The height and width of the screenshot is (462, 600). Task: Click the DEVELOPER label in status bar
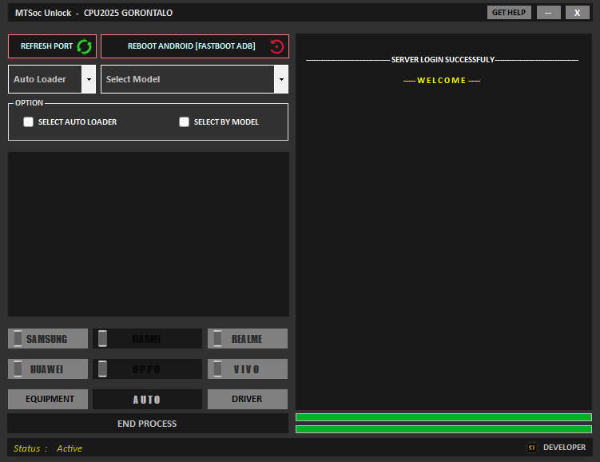pos(564,448)
